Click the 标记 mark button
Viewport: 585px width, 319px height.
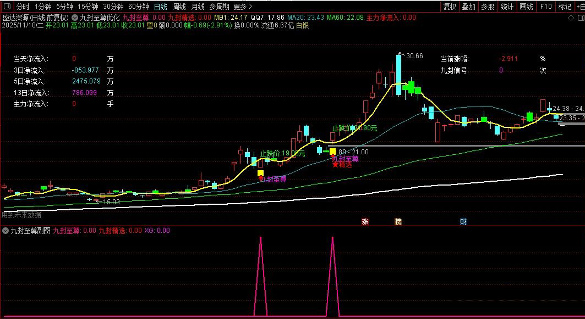[565, 7]
